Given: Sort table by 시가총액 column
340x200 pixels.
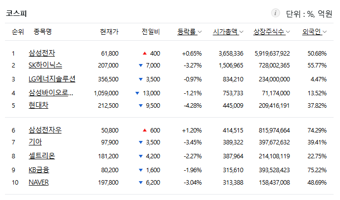Looking at the screenshot, I should (x=228, y=32).
